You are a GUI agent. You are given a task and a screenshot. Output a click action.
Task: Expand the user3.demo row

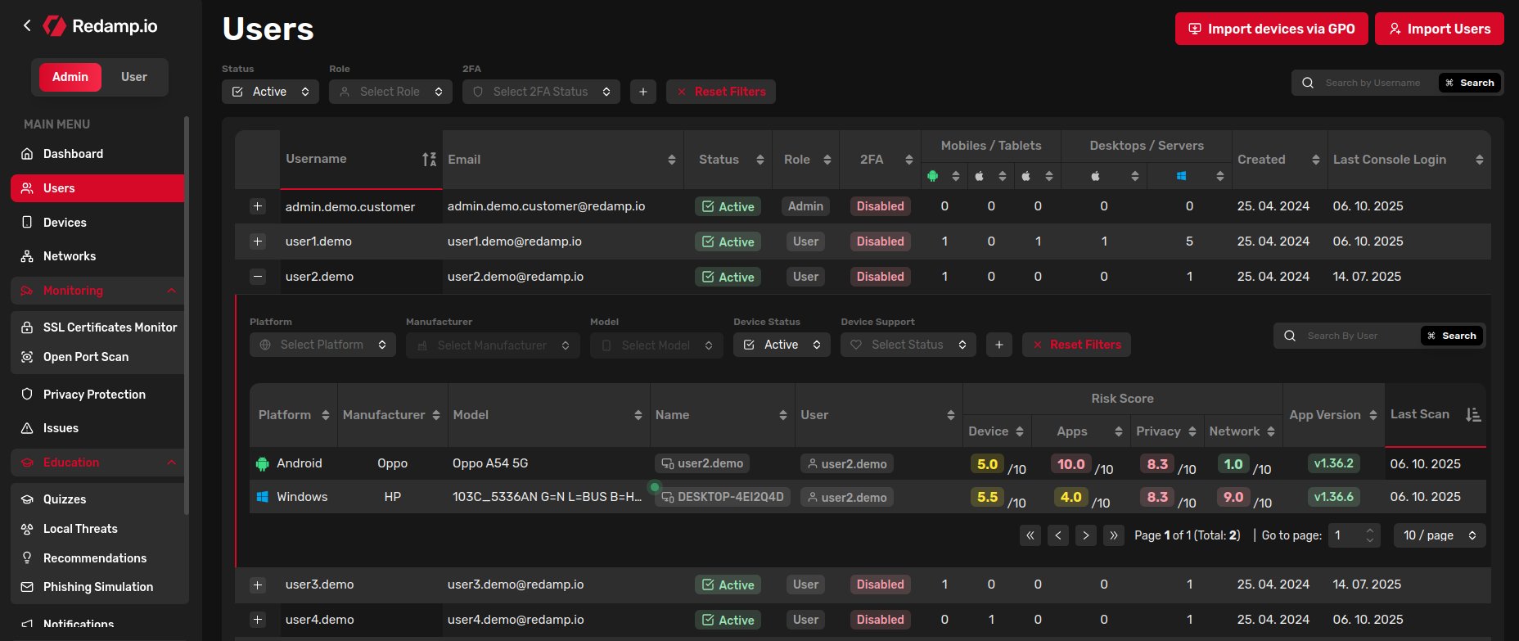(x=258, y=585)
